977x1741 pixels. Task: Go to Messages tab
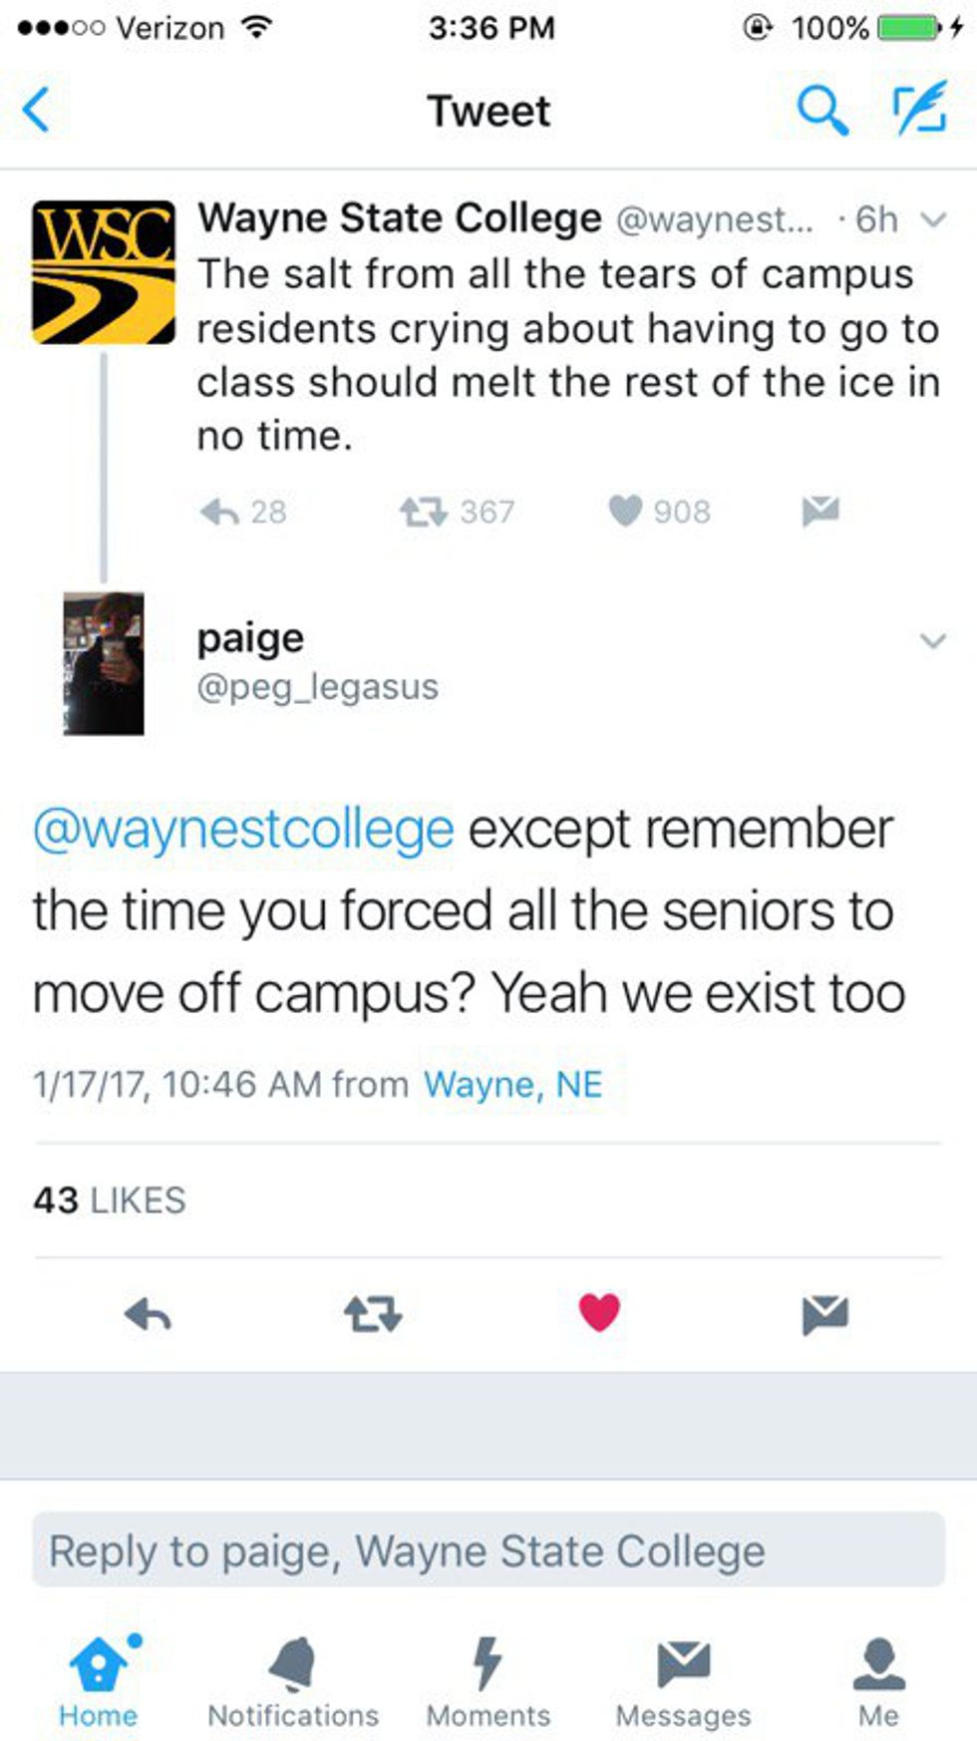pyautogui.click(x=683, y=1681)
